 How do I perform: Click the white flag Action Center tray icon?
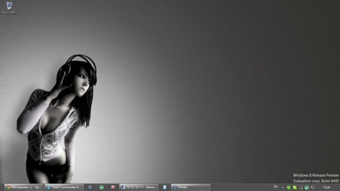(301, 187)
